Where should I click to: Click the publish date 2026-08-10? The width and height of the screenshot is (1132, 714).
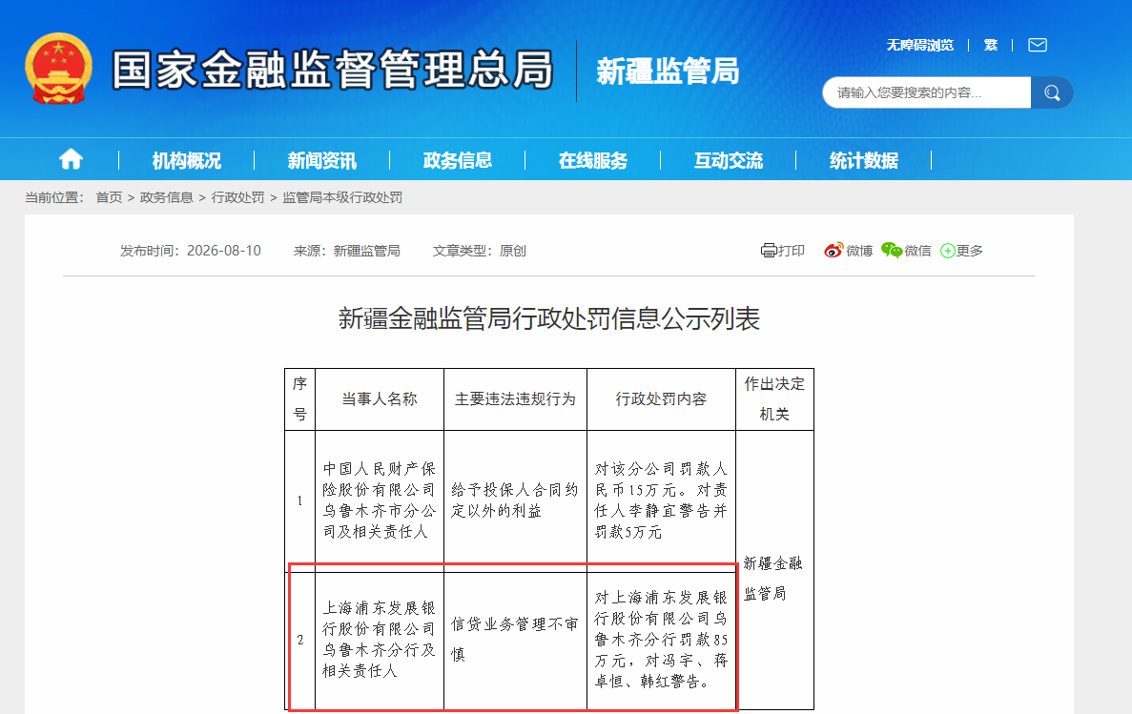pyautogui.click(x=224, y=251)
